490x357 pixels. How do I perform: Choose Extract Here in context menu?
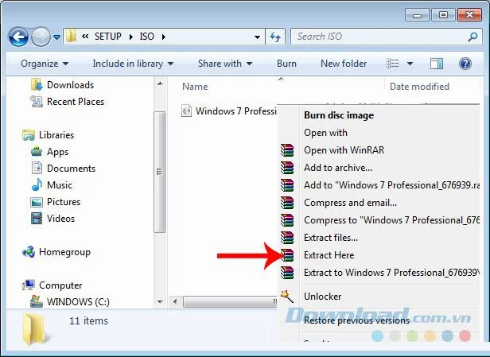click(x=329, y=255)
